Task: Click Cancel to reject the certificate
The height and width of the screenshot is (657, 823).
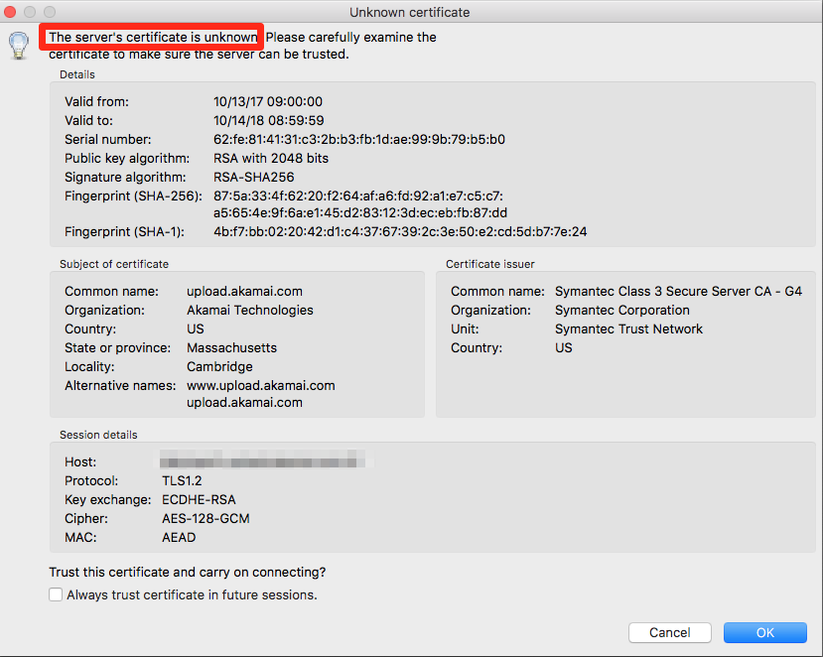Action: point(669,632)
